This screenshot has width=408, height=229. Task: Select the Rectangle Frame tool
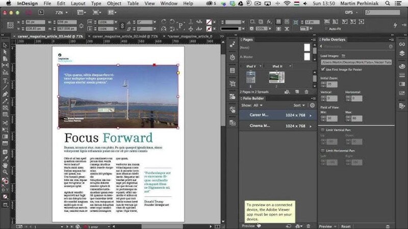pos(5,108)
